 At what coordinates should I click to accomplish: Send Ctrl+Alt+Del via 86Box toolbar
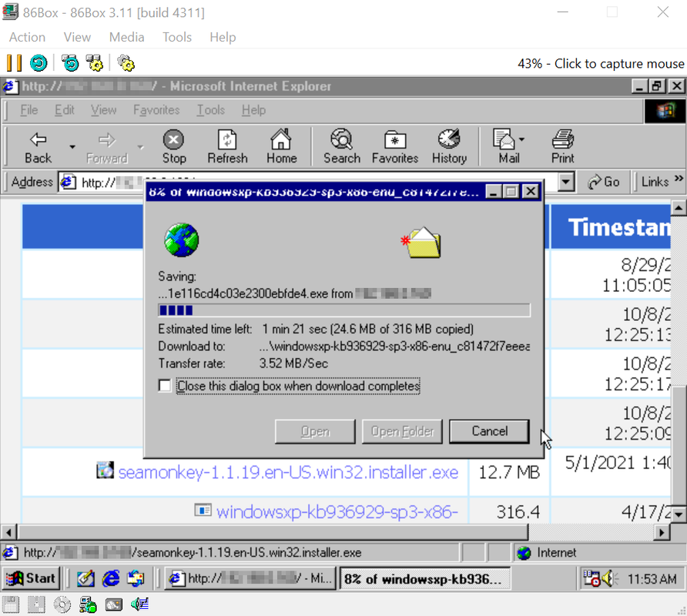pos(70,63)
